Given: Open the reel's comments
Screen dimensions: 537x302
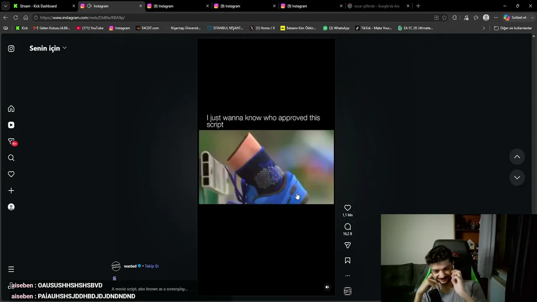Looking at the screenshot, I should pos(347,226).
